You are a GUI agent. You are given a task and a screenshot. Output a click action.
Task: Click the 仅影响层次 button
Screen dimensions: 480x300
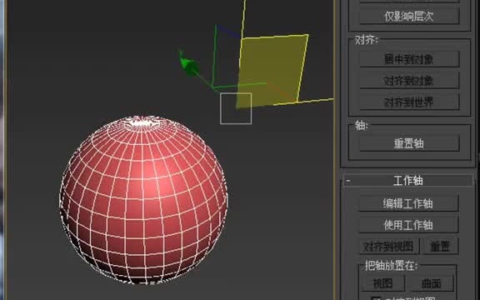point(409,17)
